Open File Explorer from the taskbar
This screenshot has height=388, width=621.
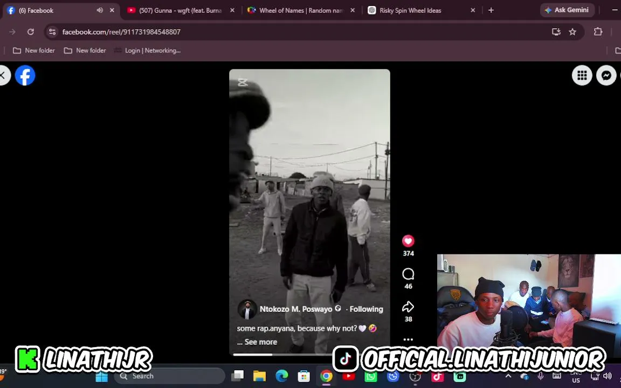[259, 376]
